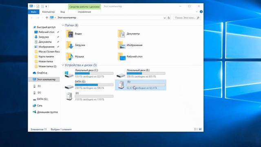Open the Изображения folder in the main pane

pos(130,45)
